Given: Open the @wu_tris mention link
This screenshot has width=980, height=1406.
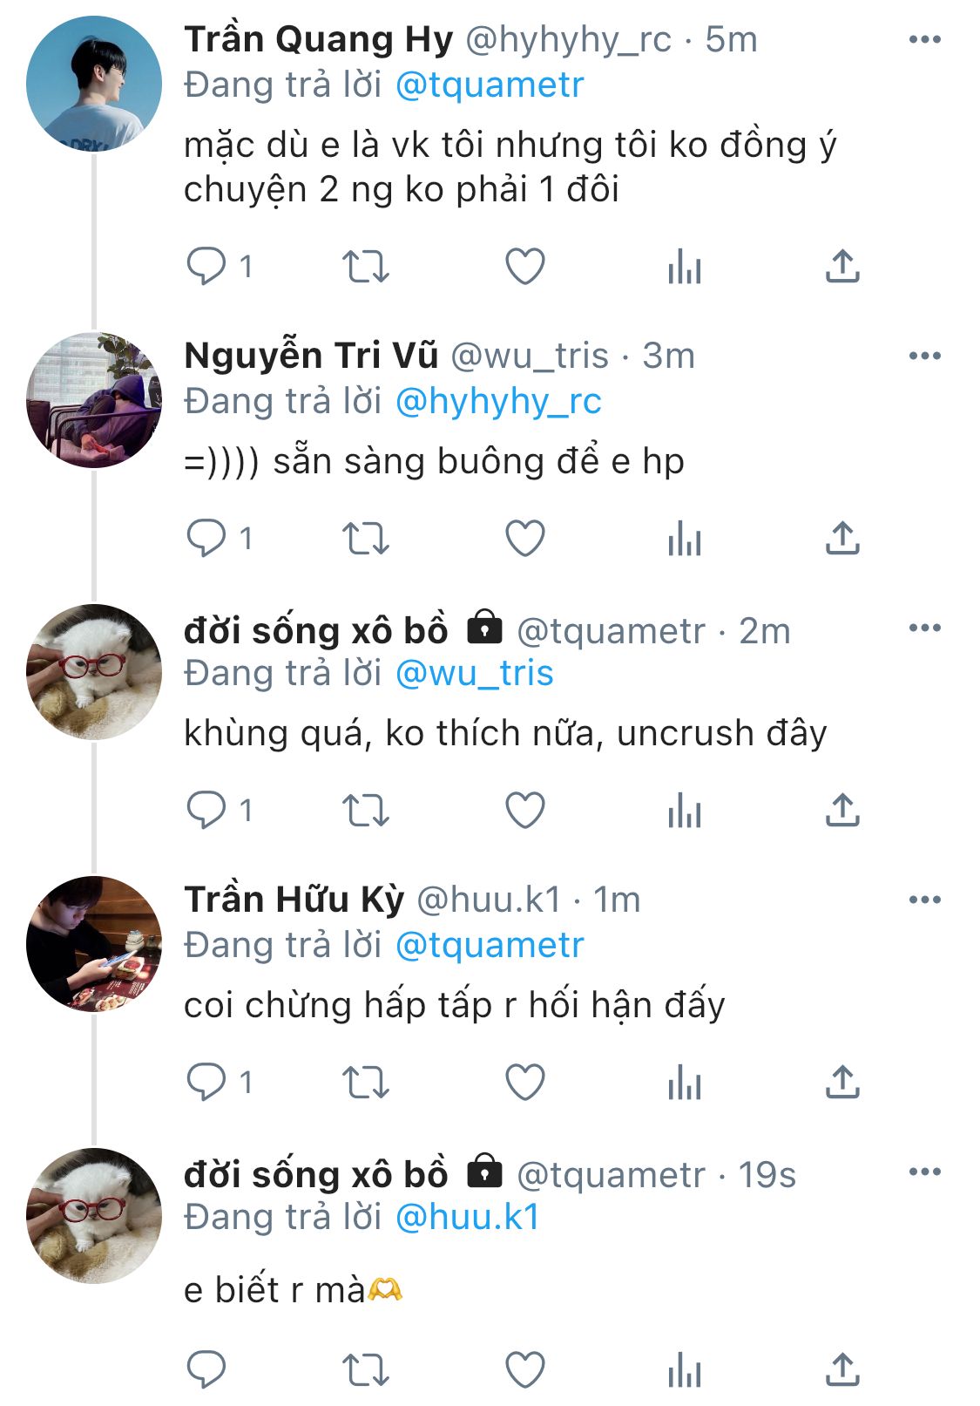Looking at the screenshot, I should 475,674.
